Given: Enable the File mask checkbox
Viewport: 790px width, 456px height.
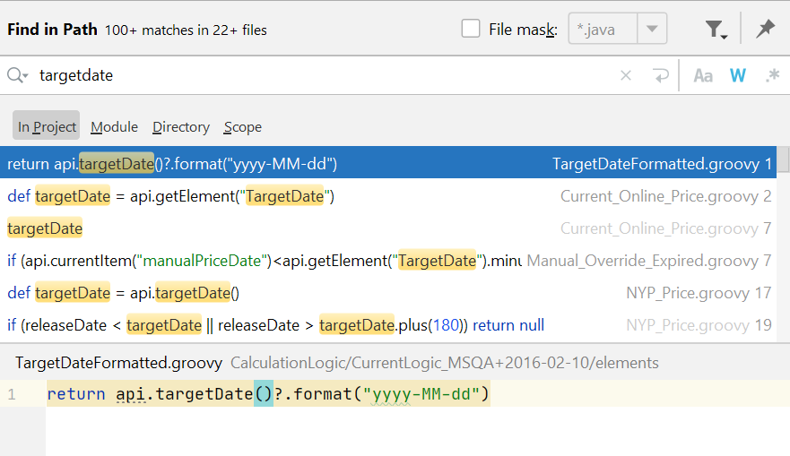Looking at the screenshot, I should tap(471, 30).
